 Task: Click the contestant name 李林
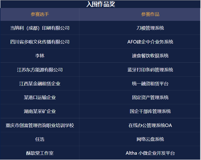pos(40,56)
